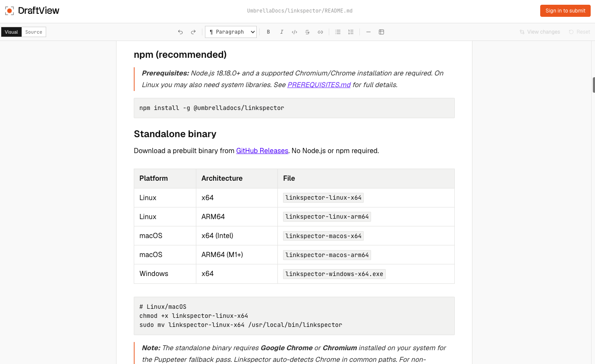Click the 'Standalone binary' heading
This screenshot has width=595, height=364.
point(175,134)
